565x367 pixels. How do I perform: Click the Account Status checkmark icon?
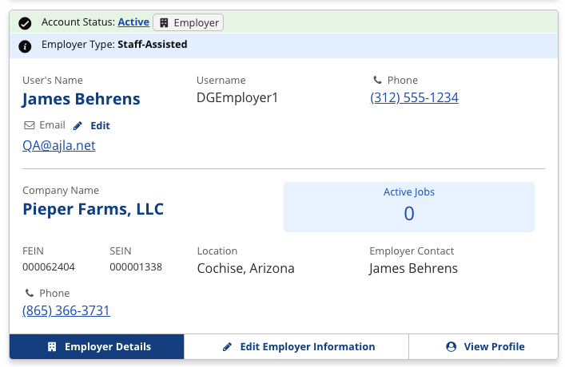[25, 23]
